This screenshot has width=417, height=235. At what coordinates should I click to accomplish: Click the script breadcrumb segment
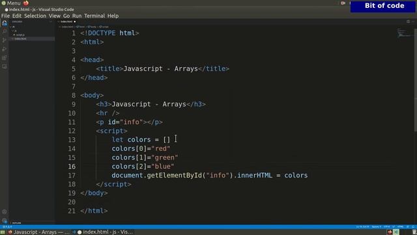104,27
